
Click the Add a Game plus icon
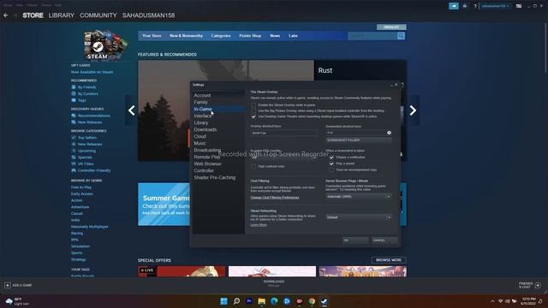[8, 285]
